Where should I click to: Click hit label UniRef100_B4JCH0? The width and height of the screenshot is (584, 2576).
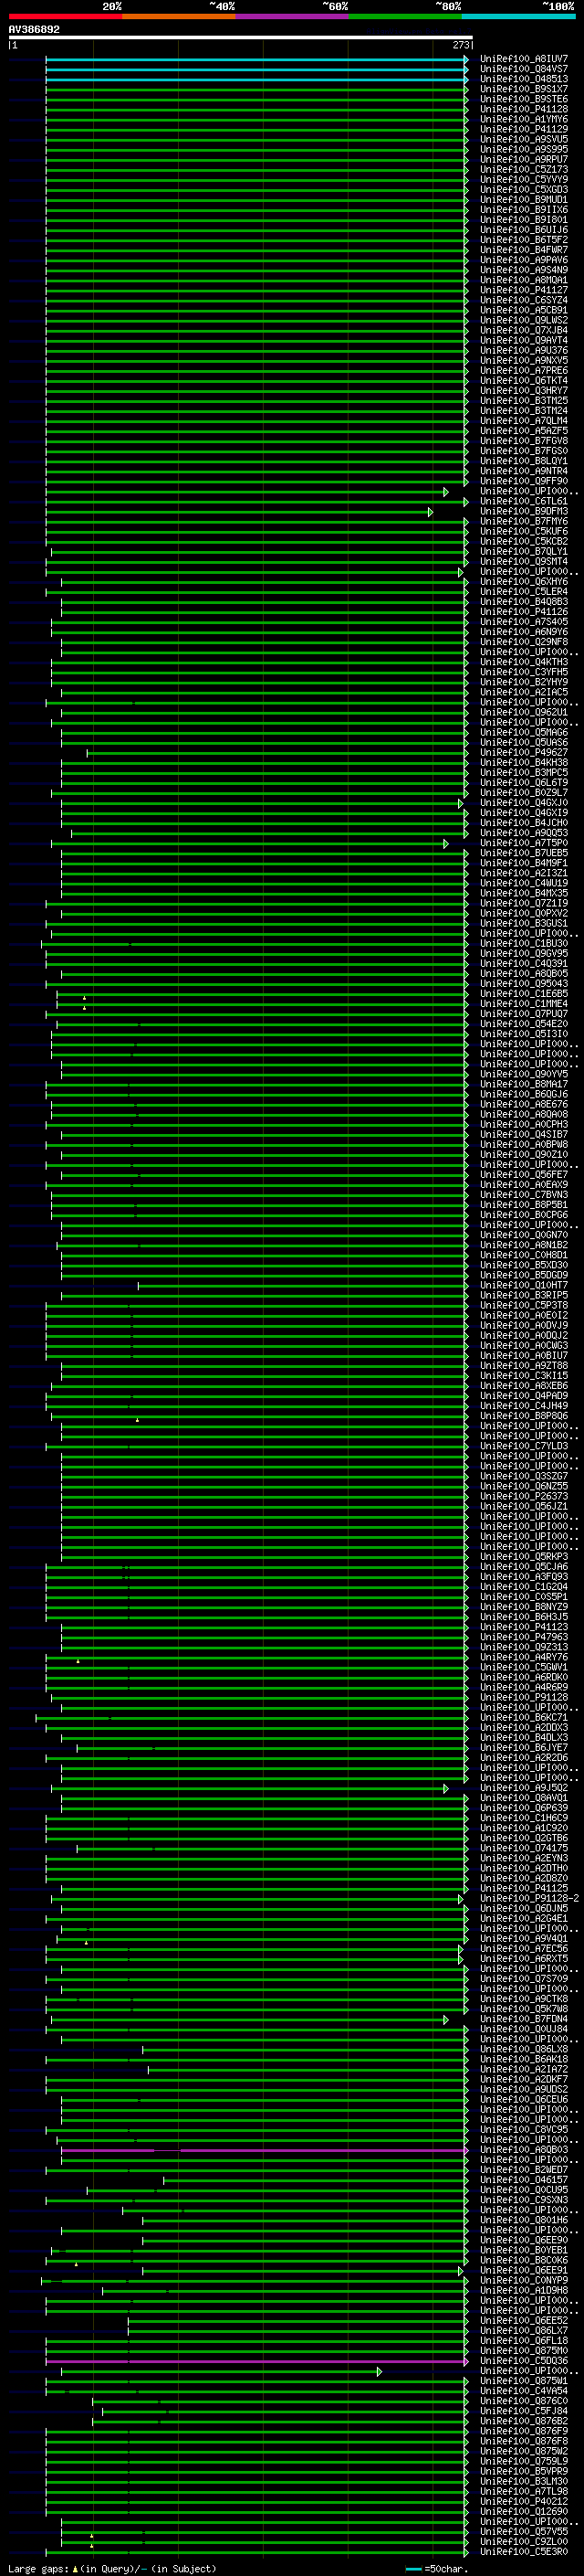[x=523, y=824]
